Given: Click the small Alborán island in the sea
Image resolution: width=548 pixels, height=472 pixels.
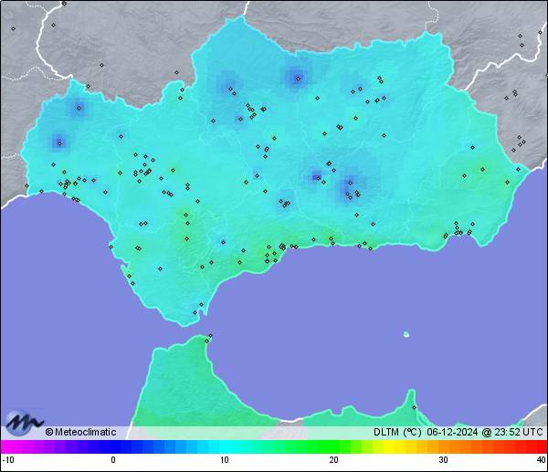Looking at the screenshot, I should point(406,334).
